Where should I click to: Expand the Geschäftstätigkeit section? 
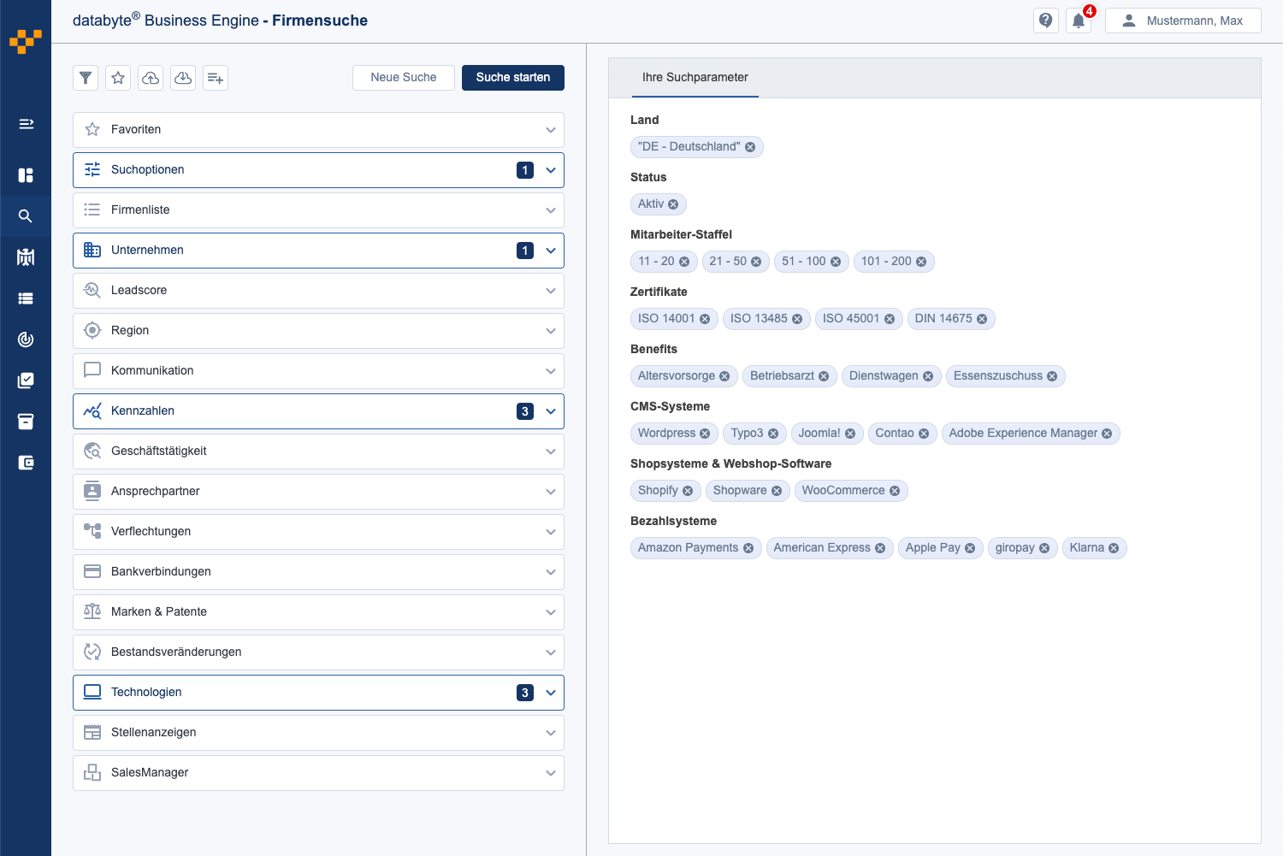point(318,452)
